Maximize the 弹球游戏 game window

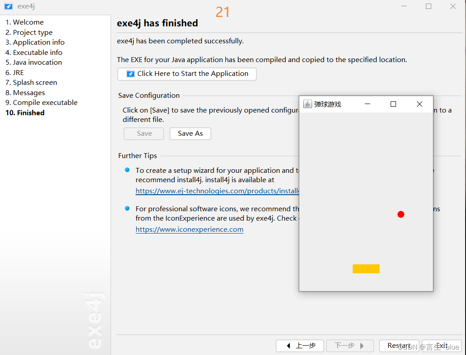(x=393, y=104)
